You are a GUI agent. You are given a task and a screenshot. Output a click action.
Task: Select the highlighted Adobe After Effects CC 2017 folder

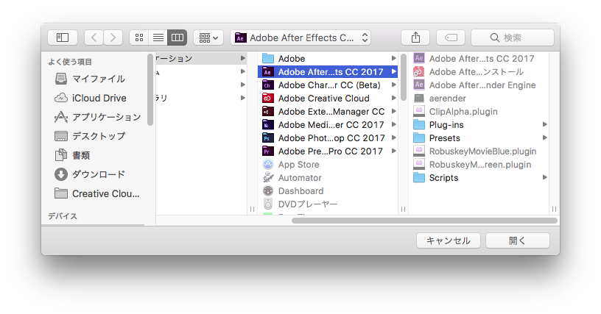point(328,72)
